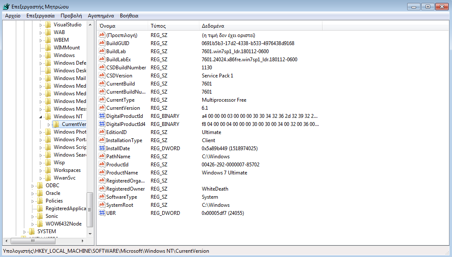Click the ODBC folder icon
Image resolution: width=452 pixels, height=257 pixels.
(40, 186)
